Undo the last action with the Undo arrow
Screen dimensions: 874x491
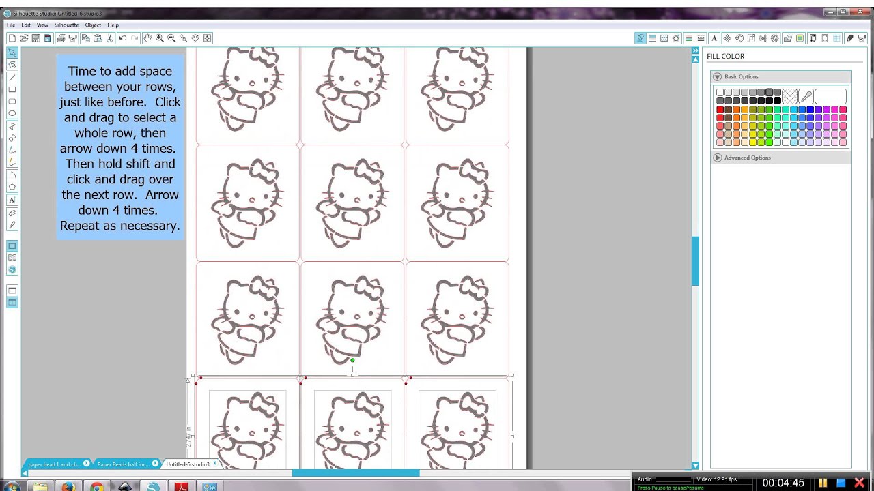point(122,38)
